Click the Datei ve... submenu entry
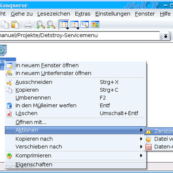This screenshot has width=173, height=173. point(159,139)
